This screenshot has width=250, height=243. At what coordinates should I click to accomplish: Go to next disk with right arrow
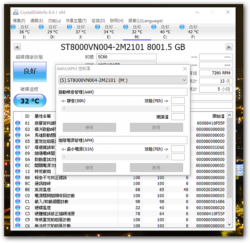pos(229,47)
